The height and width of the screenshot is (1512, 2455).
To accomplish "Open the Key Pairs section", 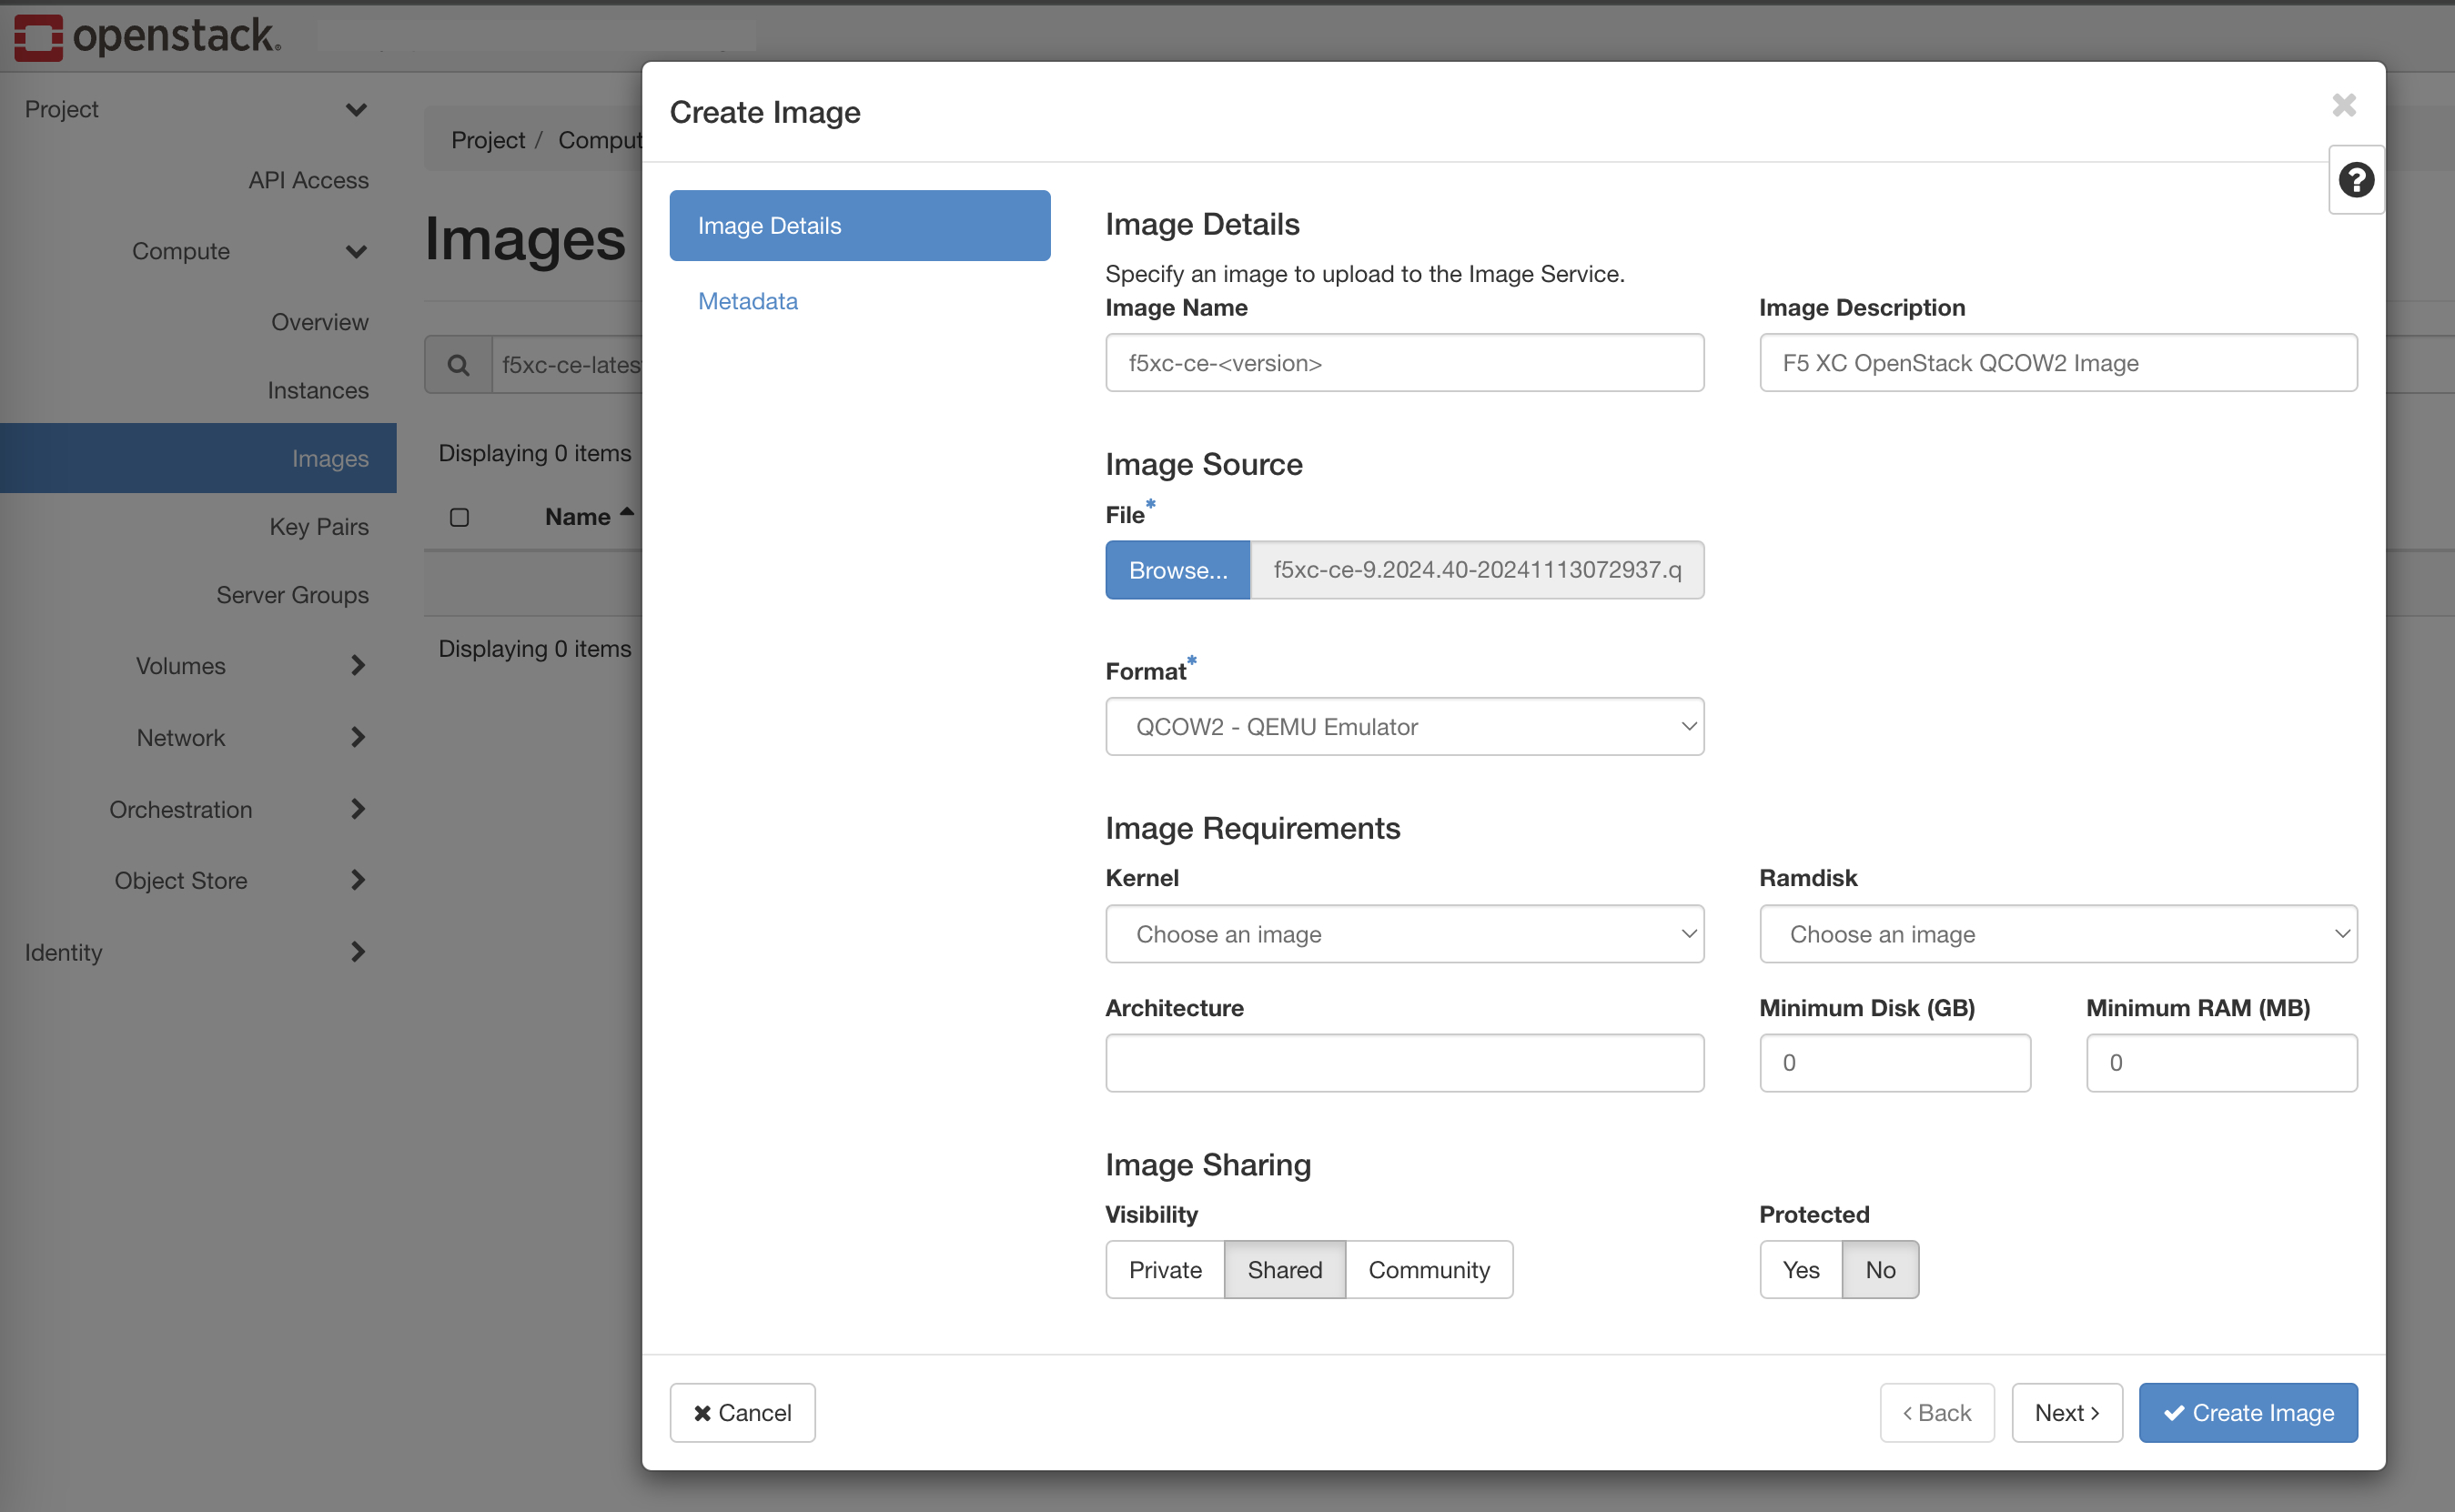I will [x=318, y=526].
